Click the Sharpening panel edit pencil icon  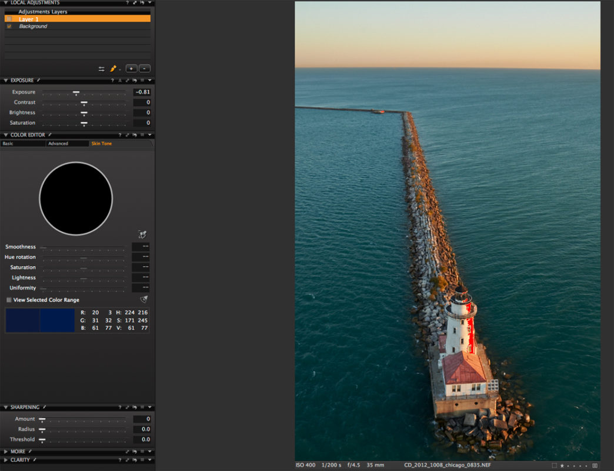pos(44,407)
